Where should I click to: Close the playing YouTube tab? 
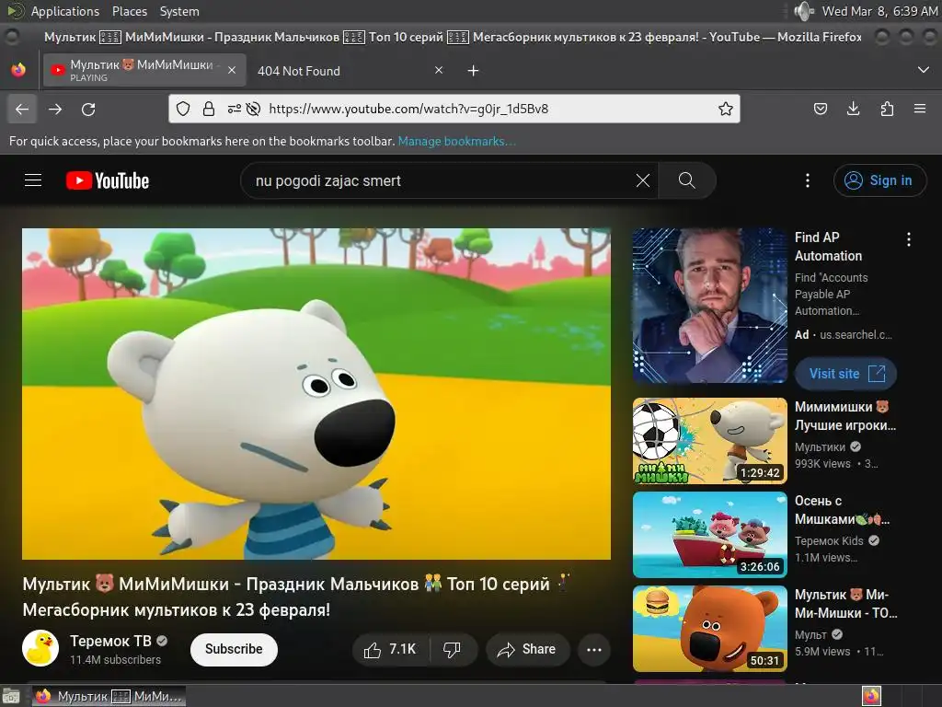click(x=231, y=70)
